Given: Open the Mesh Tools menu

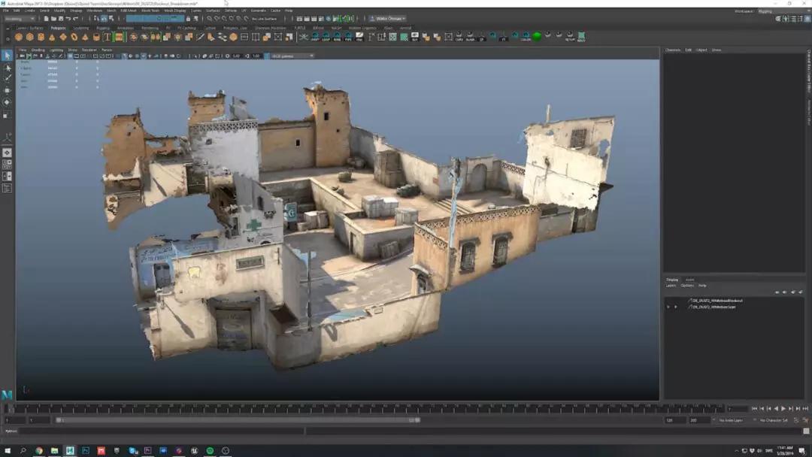Looking at the screenshot, I should point(150,11).
